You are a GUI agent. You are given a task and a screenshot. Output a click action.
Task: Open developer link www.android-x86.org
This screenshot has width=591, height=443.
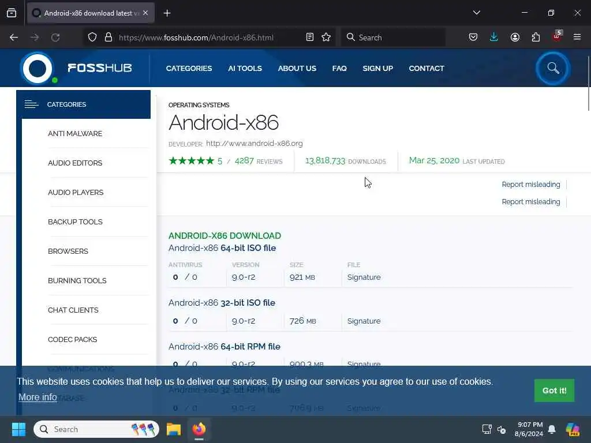pos(255,144)
